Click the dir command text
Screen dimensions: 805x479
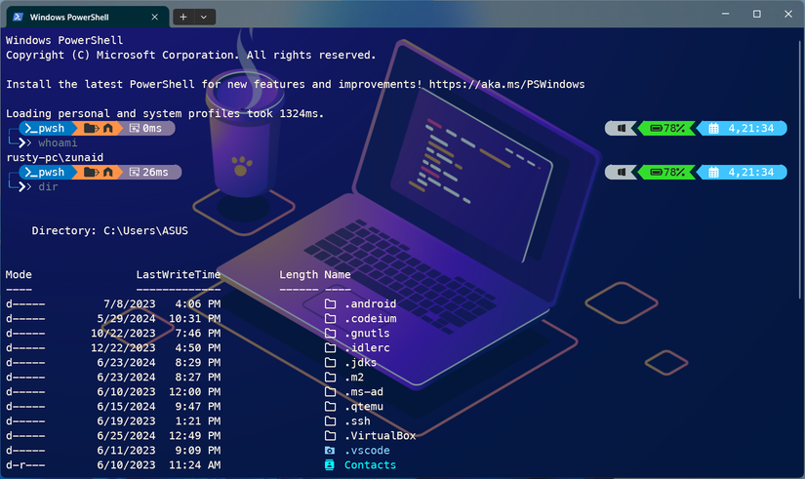coord(48,187)
